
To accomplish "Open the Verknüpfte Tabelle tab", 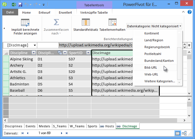I will coord(94,13).
